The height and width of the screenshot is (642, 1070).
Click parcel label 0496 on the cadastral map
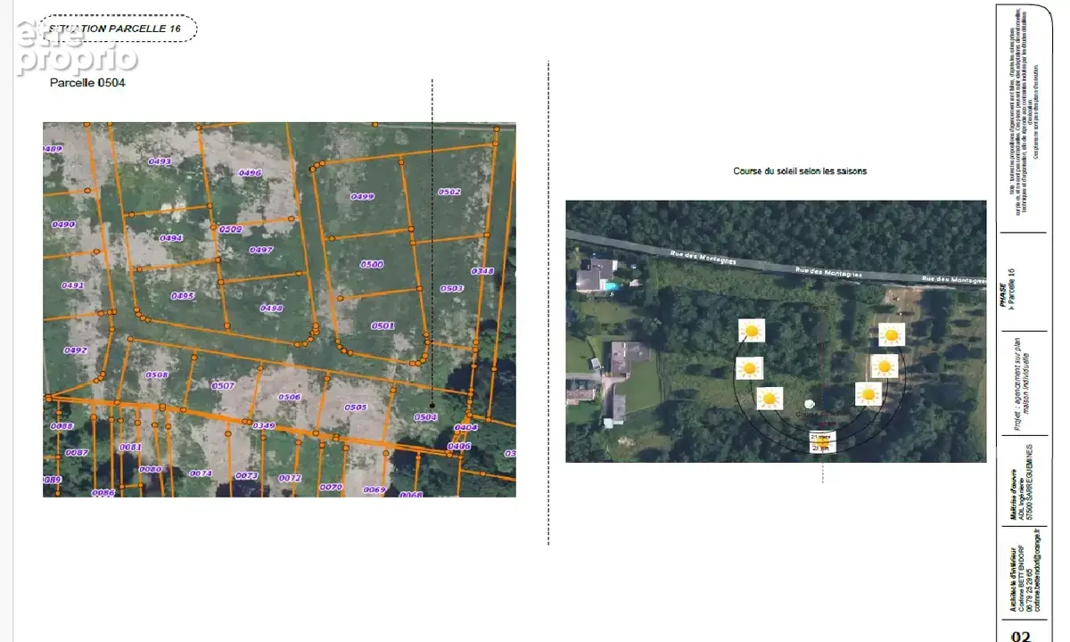251,173
